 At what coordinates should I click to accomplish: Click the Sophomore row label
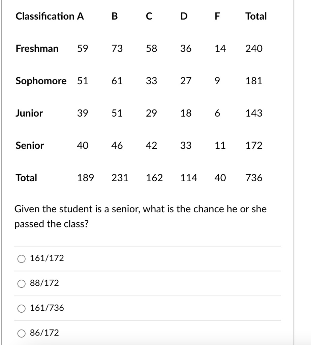[x=41, y=81]
